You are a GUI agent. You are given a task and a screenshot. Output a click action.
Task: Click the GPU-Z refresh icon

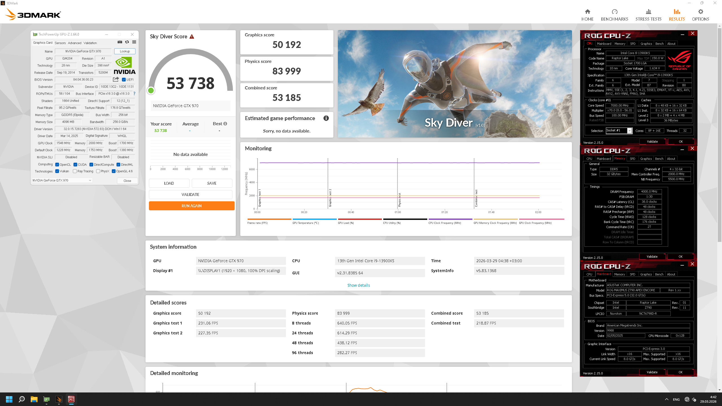pos(127,42)
